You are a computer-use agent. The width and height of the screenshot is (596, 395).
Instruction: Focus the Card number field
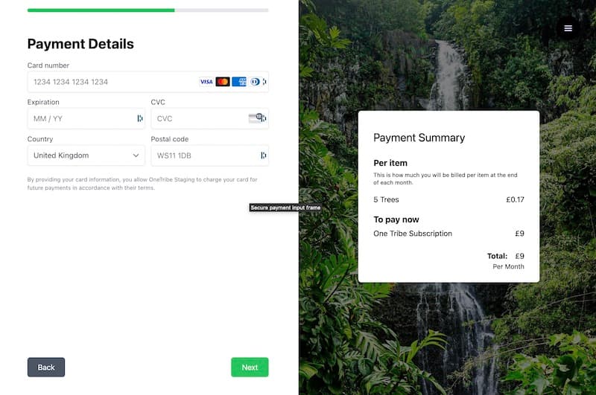(148, 82)
